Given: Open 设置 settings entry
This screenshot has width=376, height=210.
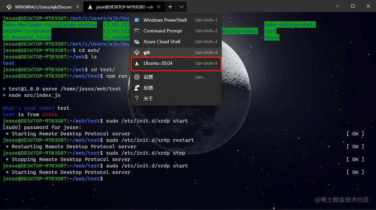Looking at the screenshot, I should [x=176, y=77].
